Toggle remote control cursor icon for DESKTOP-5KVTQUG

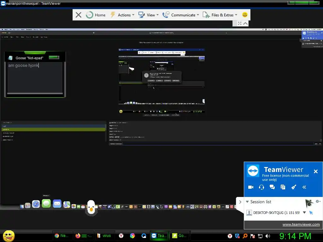[x=311, y=213]
